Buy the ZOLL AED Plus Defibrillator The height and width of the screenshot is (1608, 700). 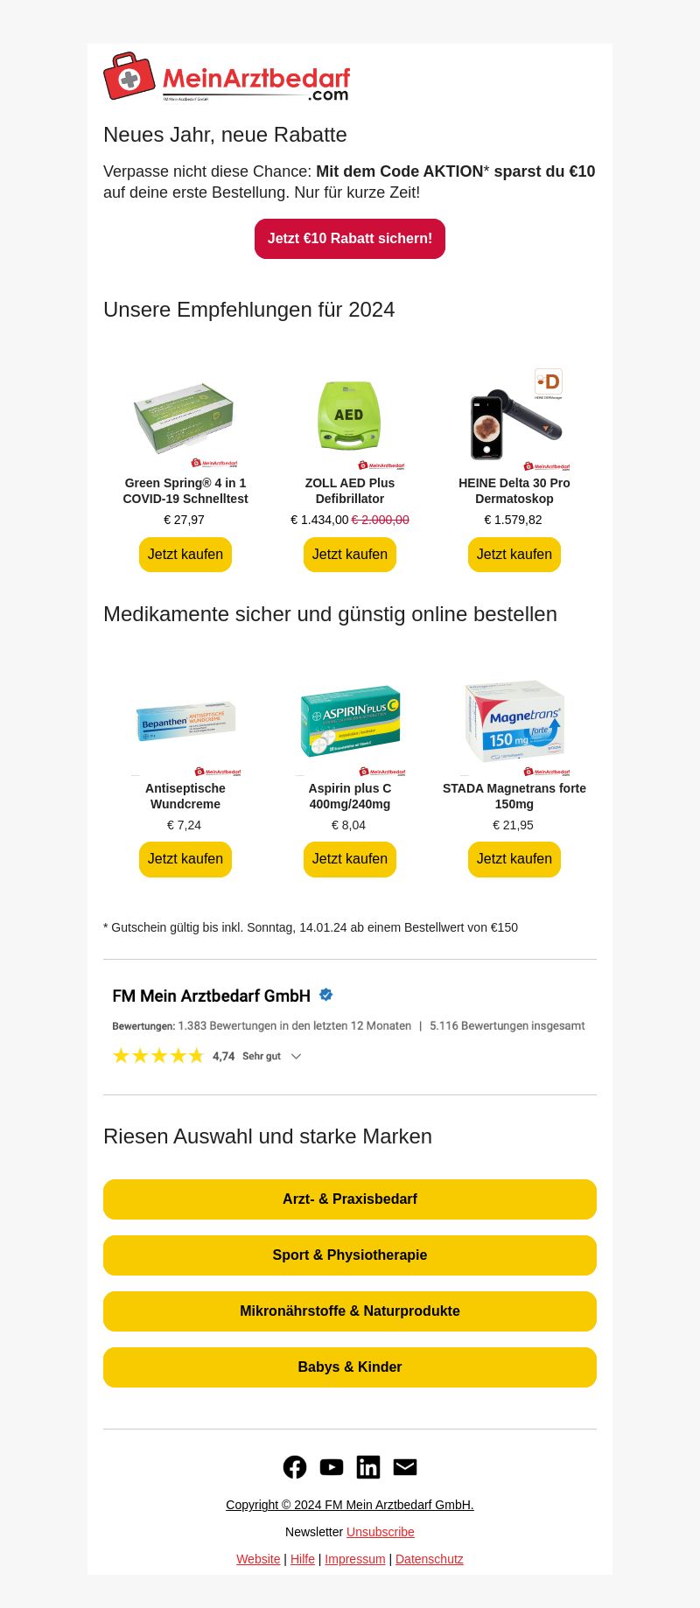click(x=350, y=555)
